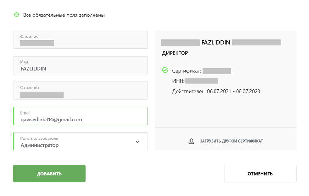Click the upload arrow icon for another certificate
309x196 pixels.
(191, 141)
